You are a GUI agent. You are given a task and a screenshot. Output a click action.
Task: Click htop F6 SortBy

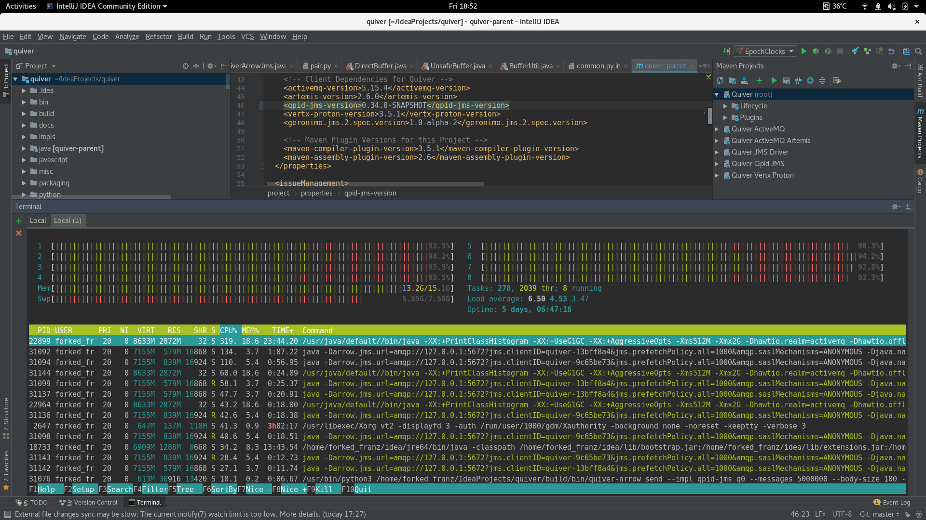click(220, 490)
